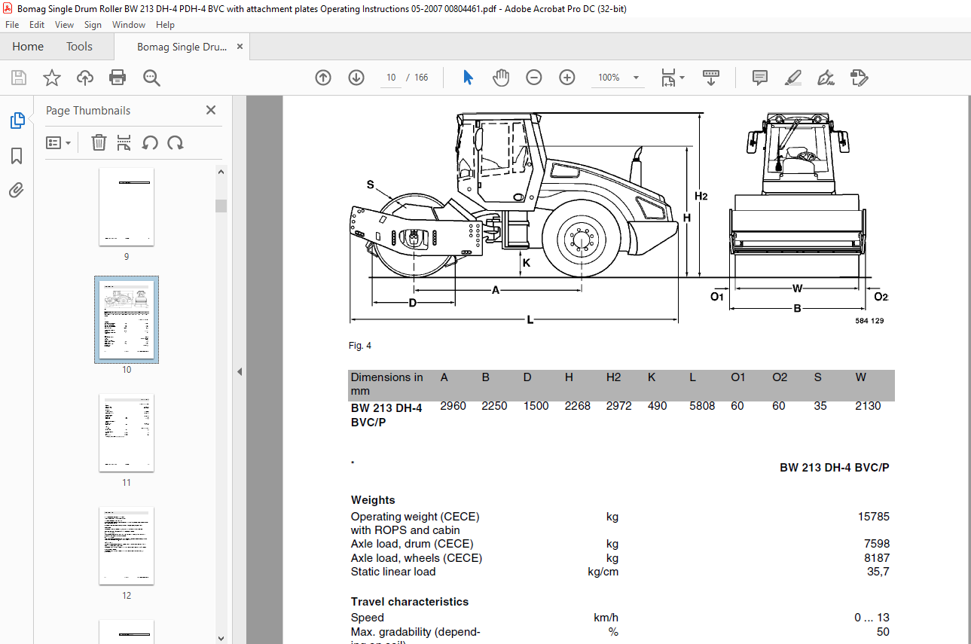Enable scrolling read mode icon
The height and width of the screenshot is (644, 971).
tap(711, 78)
